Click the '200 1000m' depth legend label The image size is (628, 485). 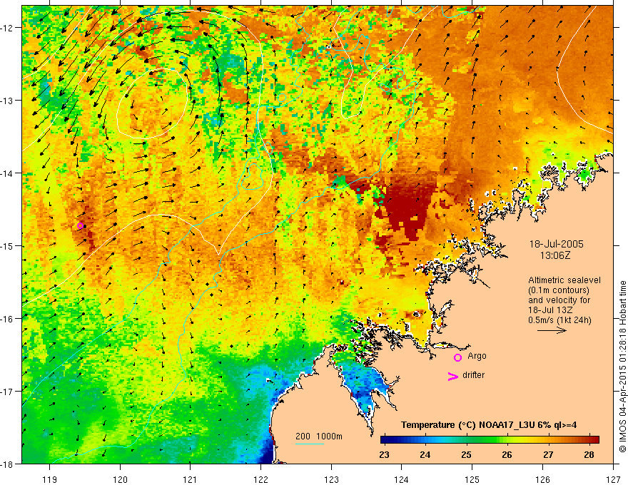[x=319, y=436]
